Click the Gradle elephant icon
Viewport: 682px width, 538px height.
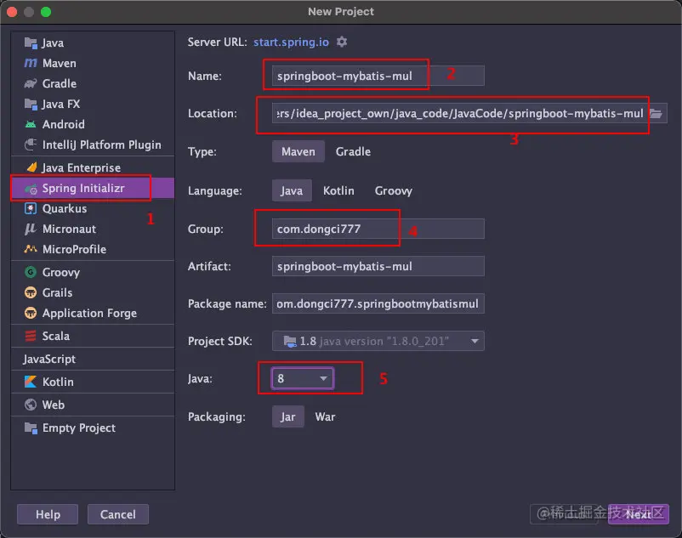pyautogui.click(x=31, y=83)
